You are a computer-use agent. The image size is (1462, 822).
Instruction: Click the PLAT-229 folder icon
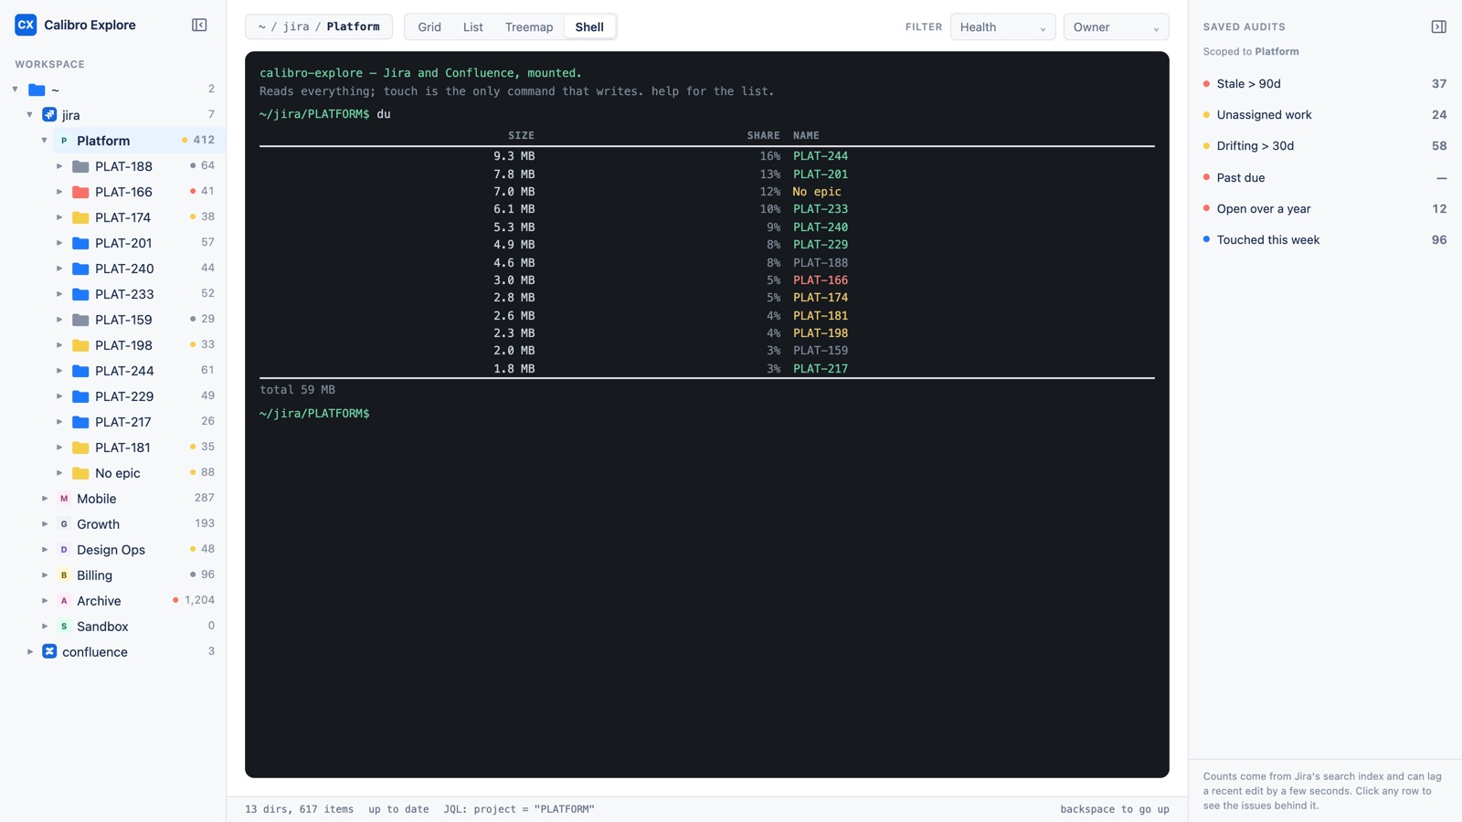80,396
